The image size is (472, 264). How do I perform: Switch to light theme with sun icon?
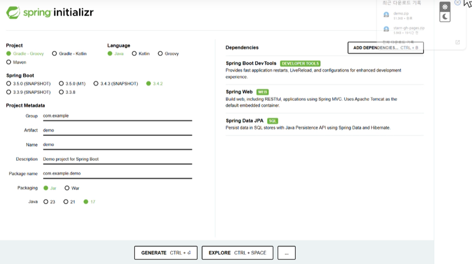[x=445, y=7]
